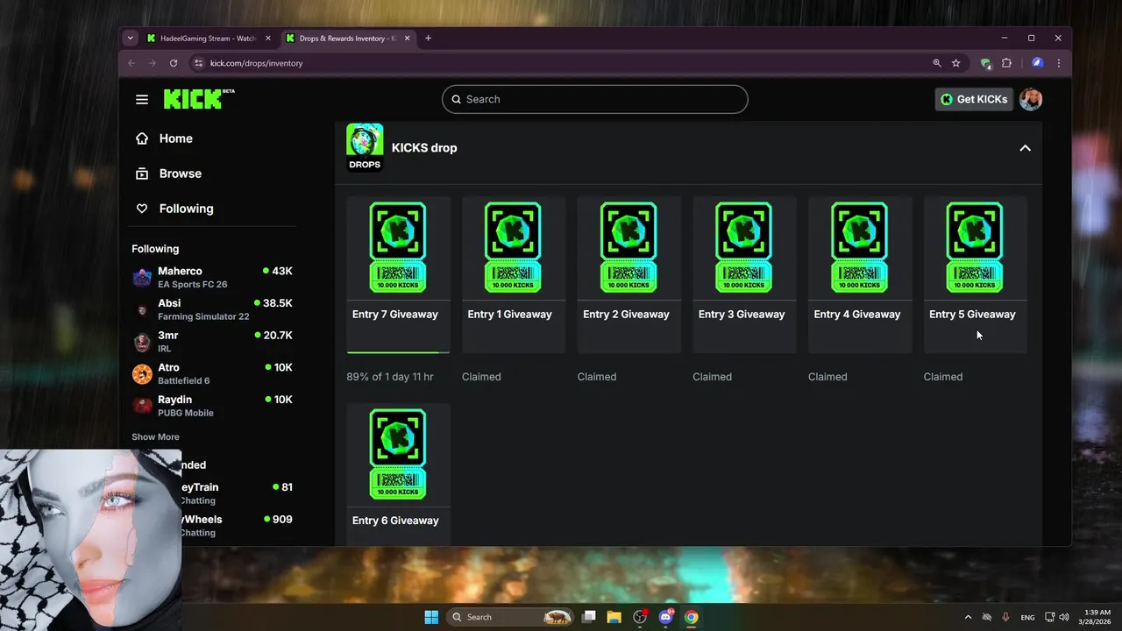Click the '89% of 1 day 11 hr' text
Image resolution: width=1122 pixels, height=631 pixels.
tap(390, 377)
